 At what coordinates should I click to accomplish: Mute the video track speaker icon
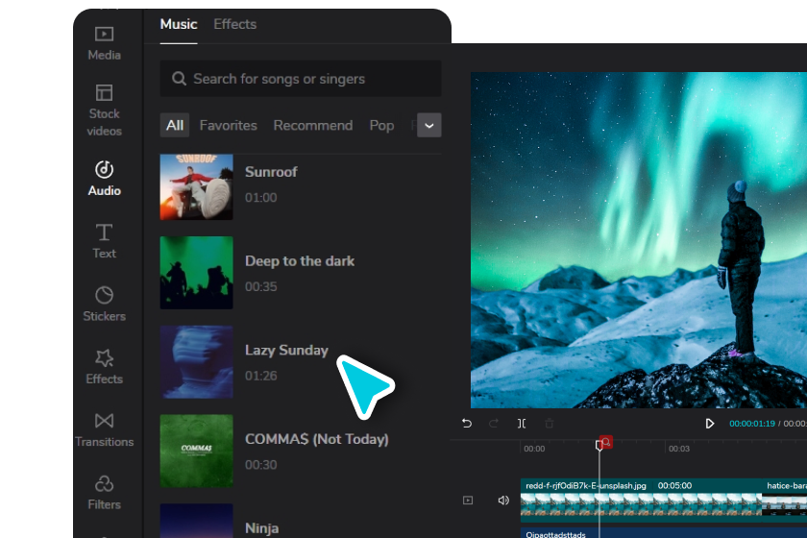click(503, 500)
